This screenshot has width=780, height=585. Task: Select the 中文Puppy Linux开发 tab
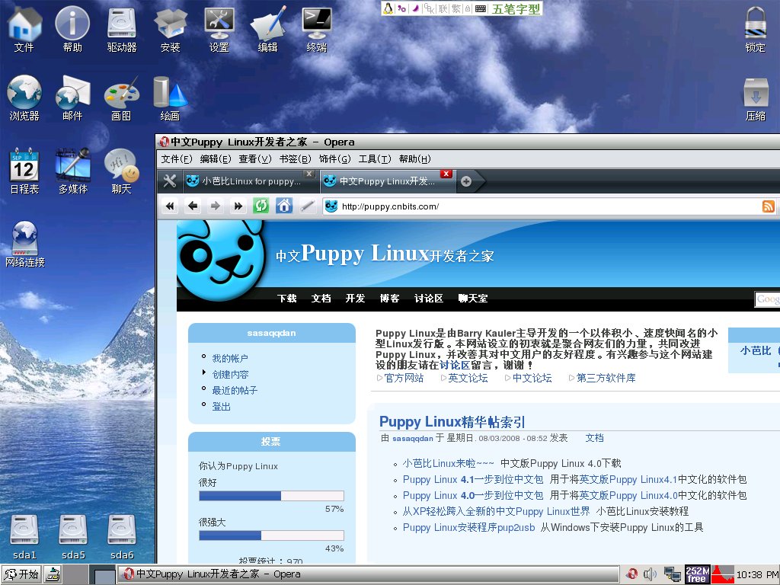coord(386,181)
